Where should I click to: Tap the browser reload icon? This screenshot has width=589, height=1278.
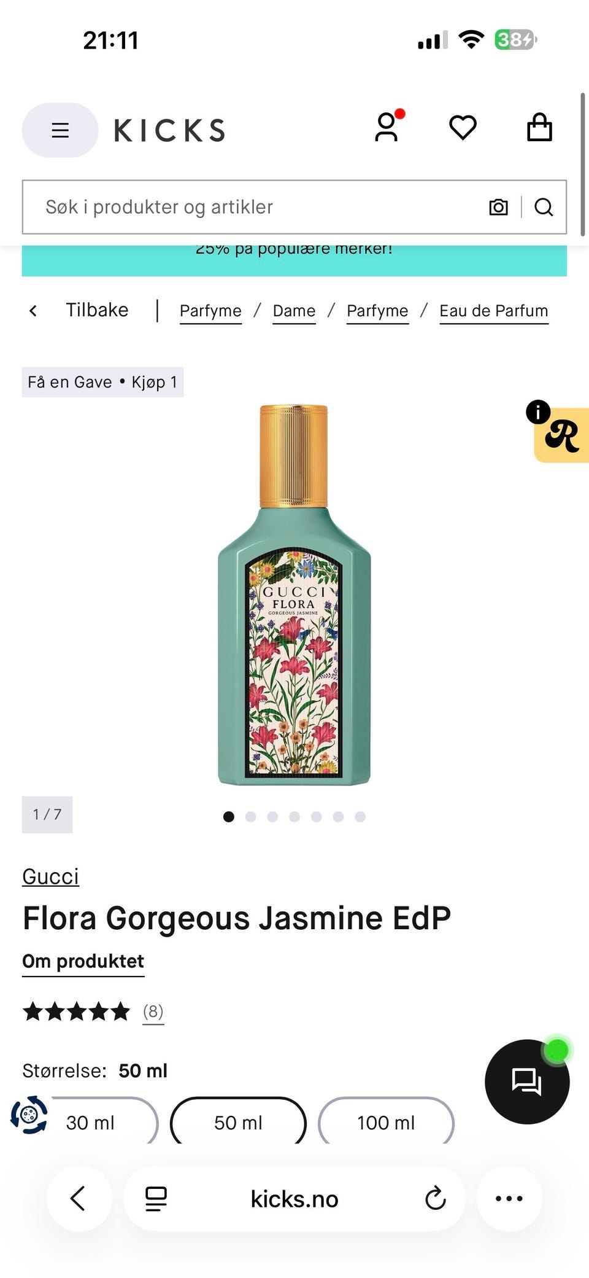point(436,1198)
